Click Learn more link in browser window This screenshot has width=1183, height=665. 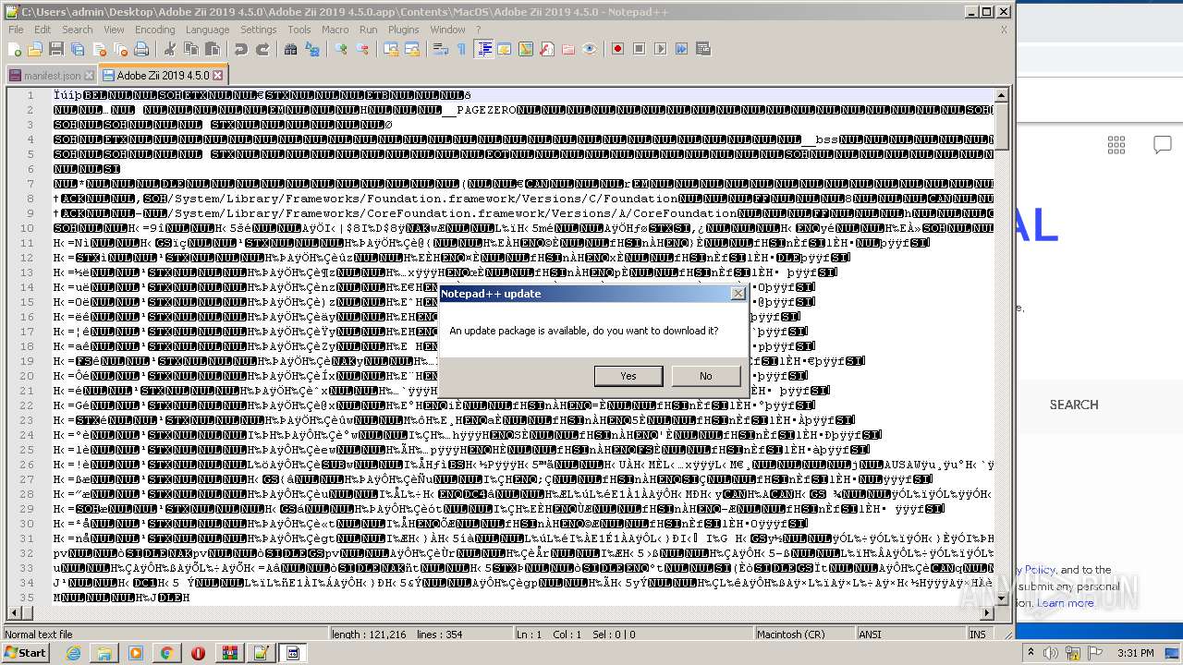coord(1065,603)
